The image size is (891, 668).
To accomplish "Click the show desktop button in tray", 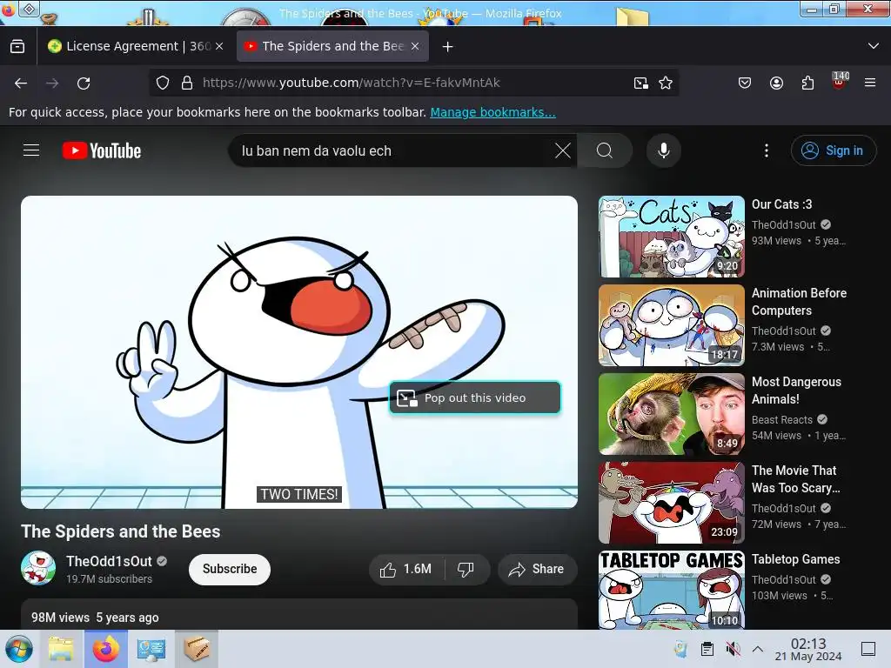I will tap(868, 649).
